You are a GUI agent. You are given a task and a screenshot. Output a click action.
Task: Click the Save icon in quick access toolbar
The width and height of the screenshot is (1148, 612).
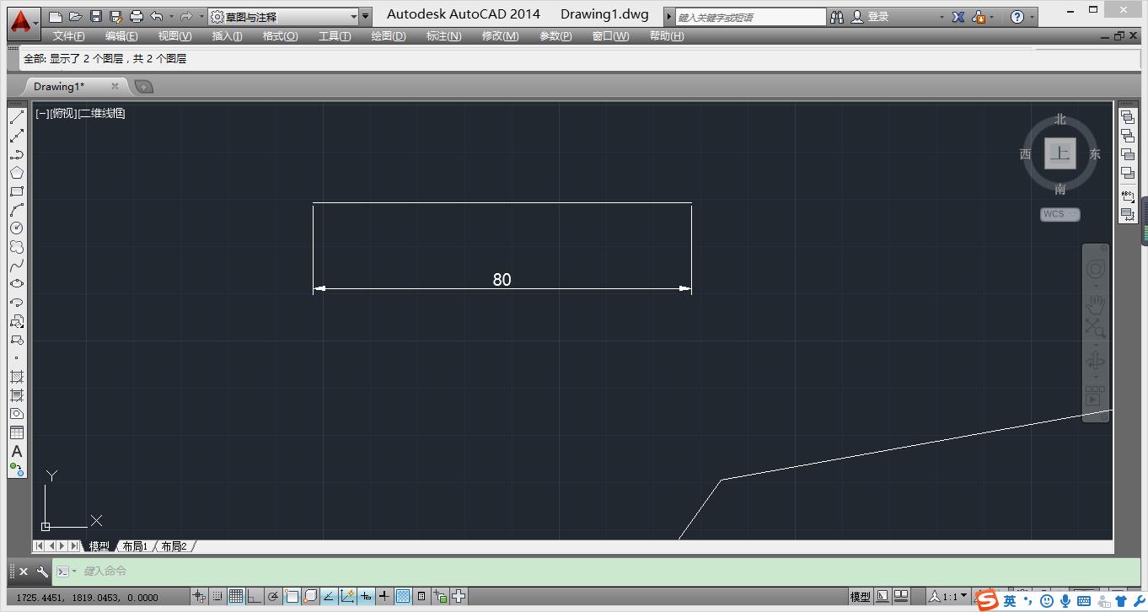pos(96,16)
